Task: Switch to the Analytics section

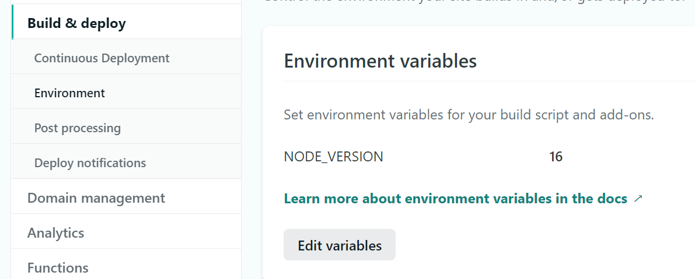Action: coord(55,233)
